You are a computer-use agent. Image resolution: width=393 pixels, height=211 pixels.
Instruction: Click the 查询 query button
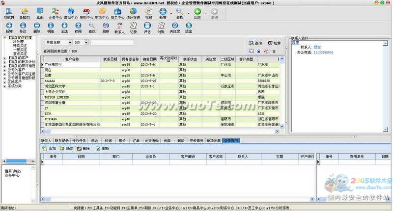click(x=255, y=43)
